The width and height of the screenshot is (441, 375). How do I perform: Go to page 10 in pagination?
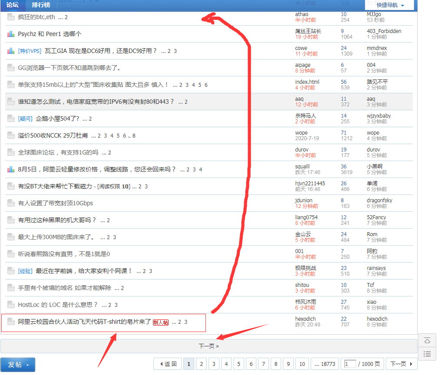click(302, 364)
